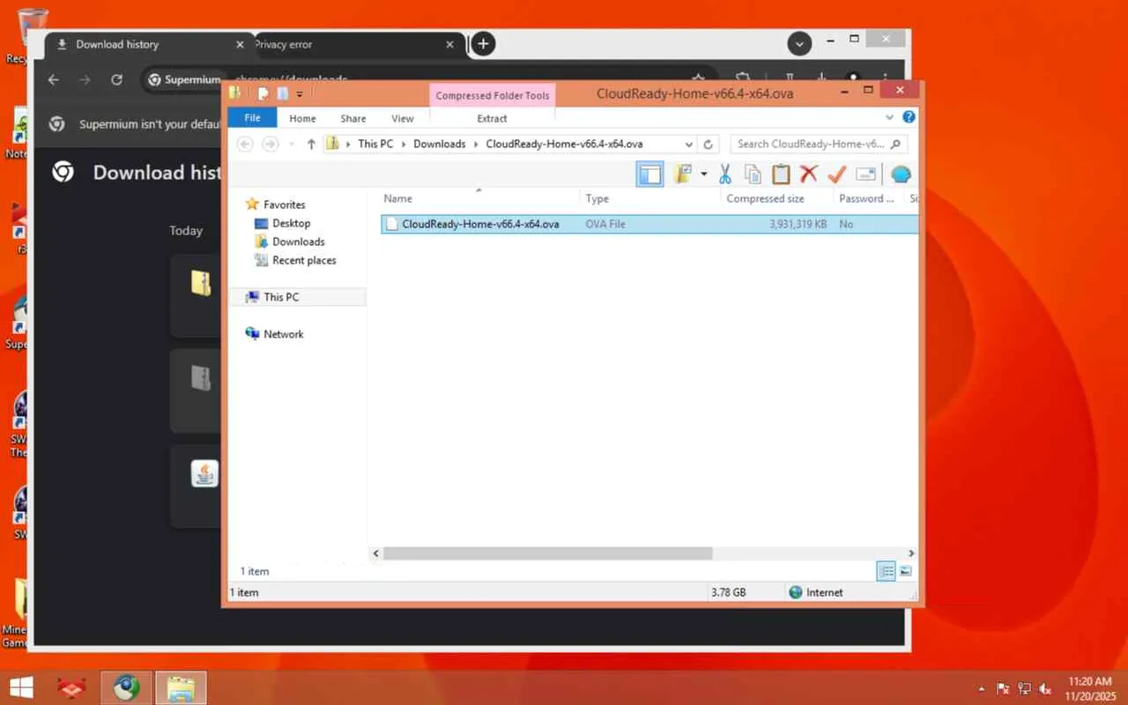Switch to large thumbnails view using status bar icon
The height and width of the screenshot is (705, 1128).
click(905, 571)
